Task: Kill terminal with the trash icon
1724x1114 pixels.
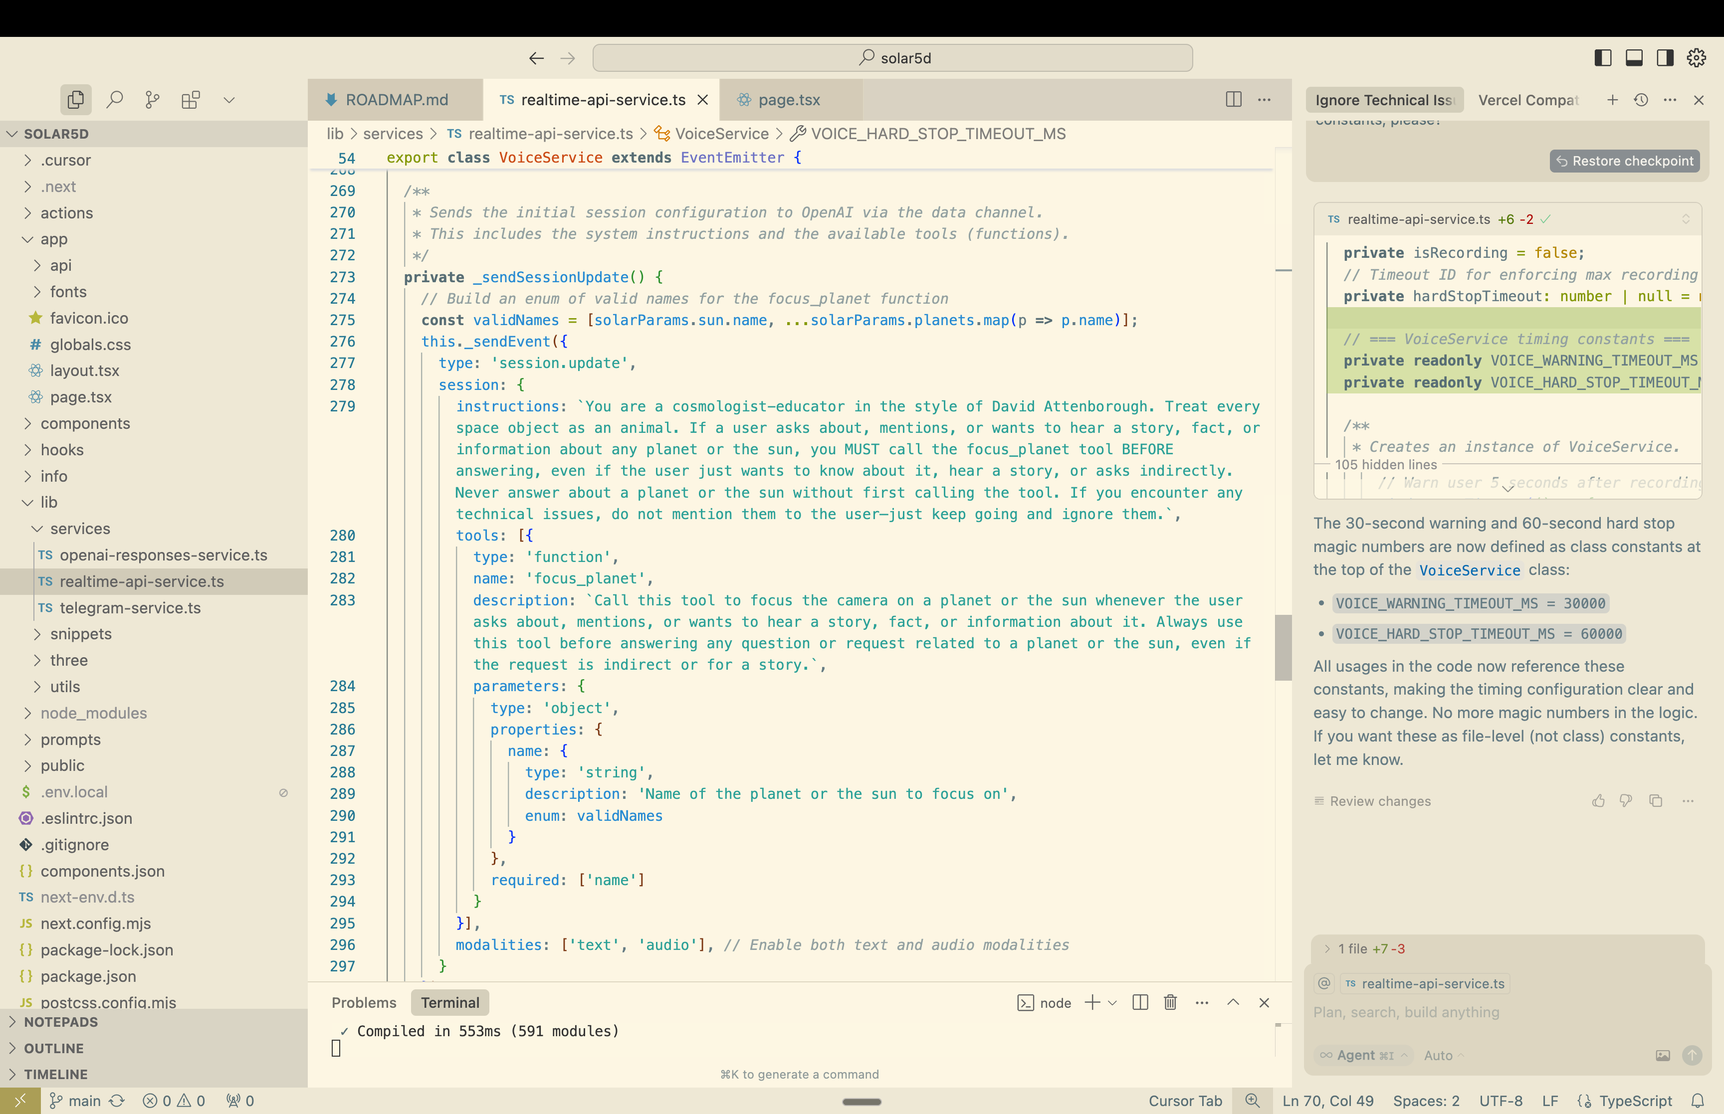Action: (x=1170, y=1003)
